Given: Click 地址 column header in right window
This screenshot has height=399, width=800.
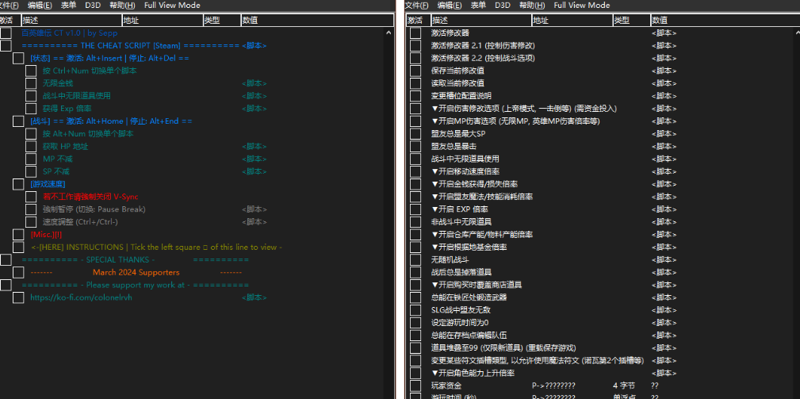Looking at the screenshot, I should (x=541, y=20).
